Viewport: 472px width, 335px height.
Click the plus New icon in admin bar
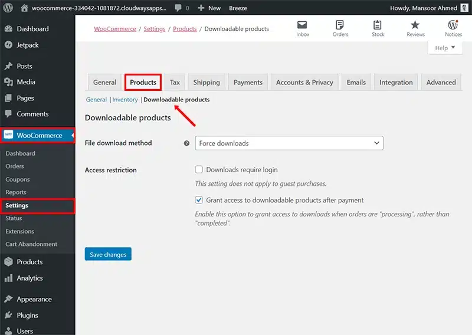pyautogui.click(x=201, y=8)
